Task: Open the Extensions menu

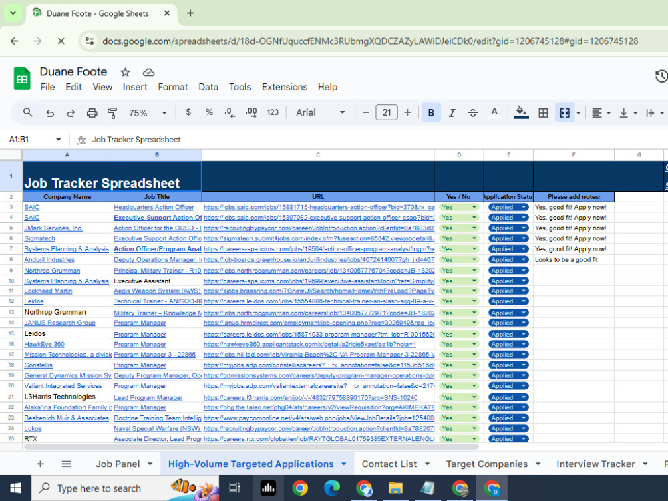Action: 284,87
